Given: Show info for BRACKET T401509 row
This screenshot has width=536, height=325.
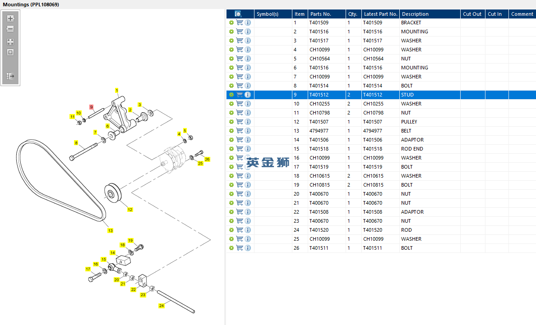Looking at the screenshot, I should (x=248, y=23).
